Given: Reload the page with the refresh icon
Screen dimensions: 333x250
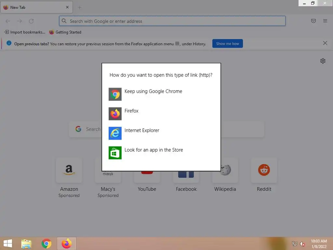Looking at the screenshot, I should (31, 21).
